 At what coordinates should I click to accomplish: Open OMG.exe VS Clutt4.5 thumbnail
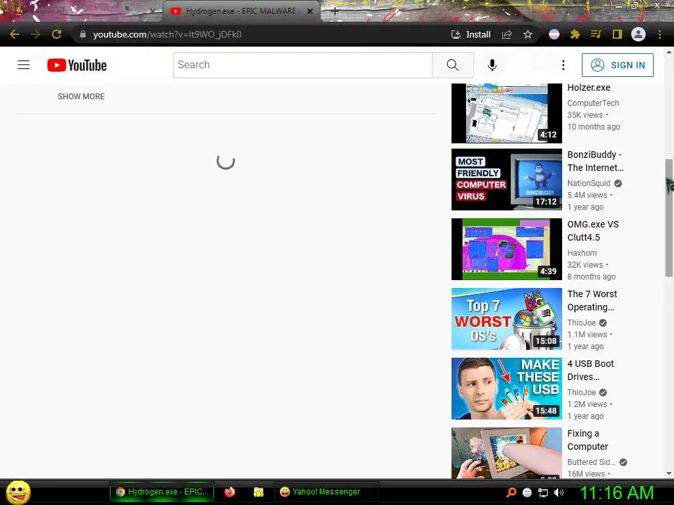coord(507,249)
